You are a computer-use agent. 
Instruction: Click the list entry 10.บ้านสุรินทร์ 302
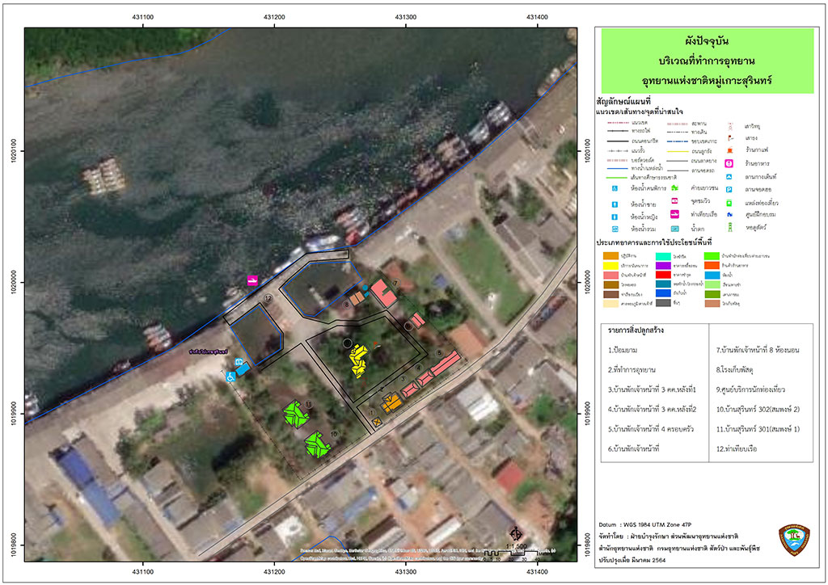(x=758, y=410)
